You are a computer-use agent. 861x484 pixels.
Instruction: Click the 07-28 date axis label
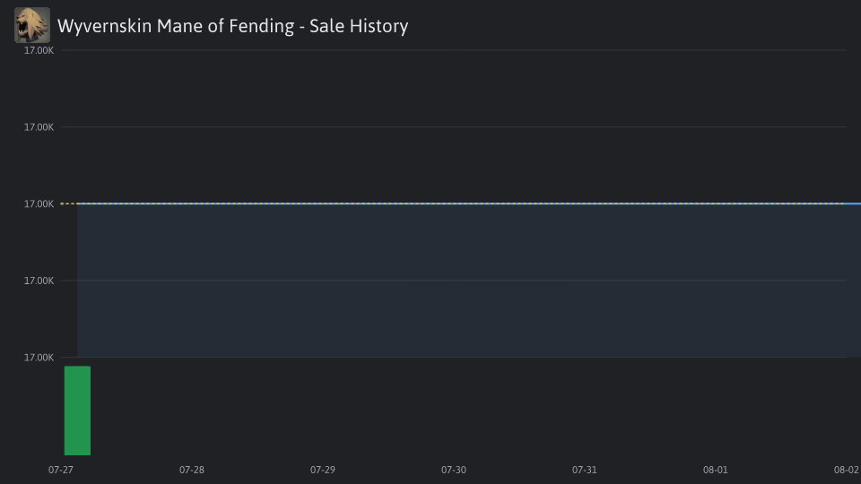(x=192, y=470)
